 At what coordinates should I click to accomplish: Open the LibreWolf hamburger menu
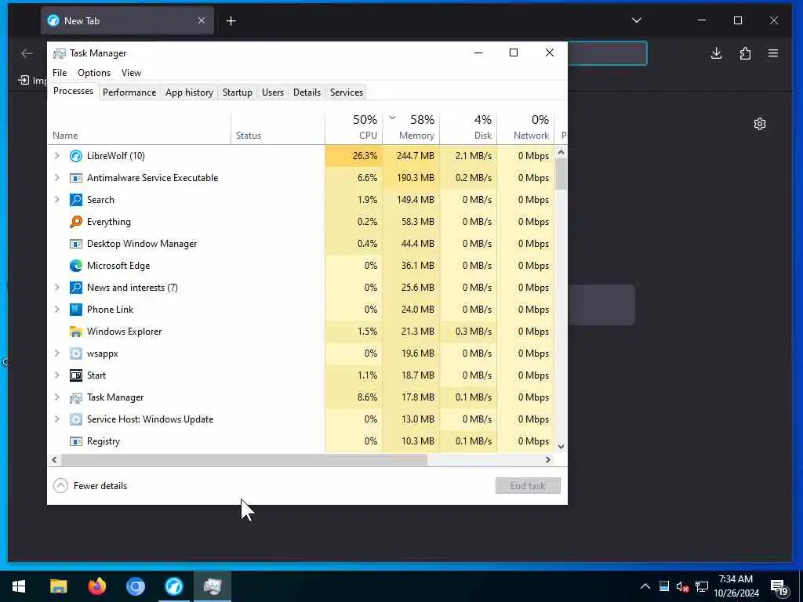(773, 53)
